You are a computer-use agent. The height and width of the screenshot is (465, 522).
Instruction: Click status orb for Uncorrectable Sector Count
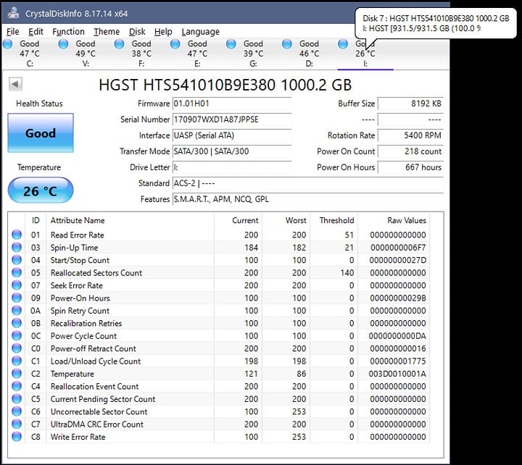(17, 411)
